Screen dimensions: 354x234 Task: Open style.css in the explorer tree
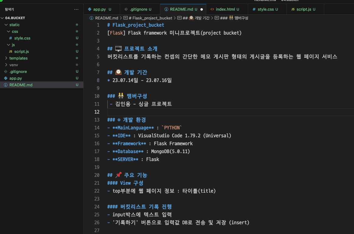[42, 38]
